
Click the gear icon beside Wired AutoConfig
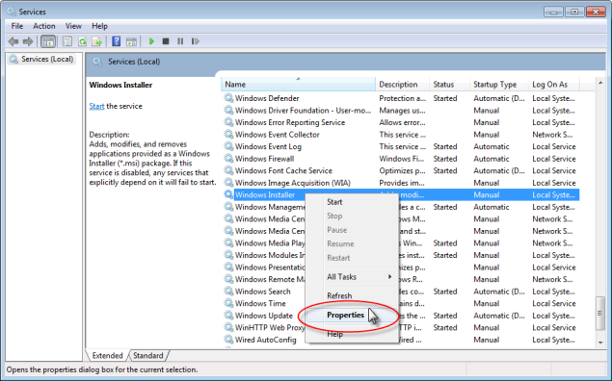(228, 340)
